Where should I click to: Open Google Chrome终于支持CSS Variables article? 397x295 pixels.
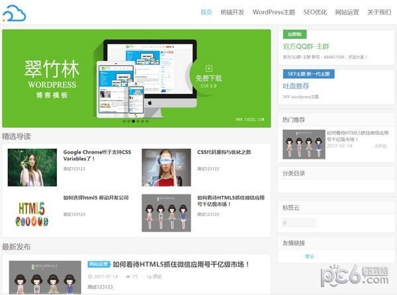coord(97,155)
